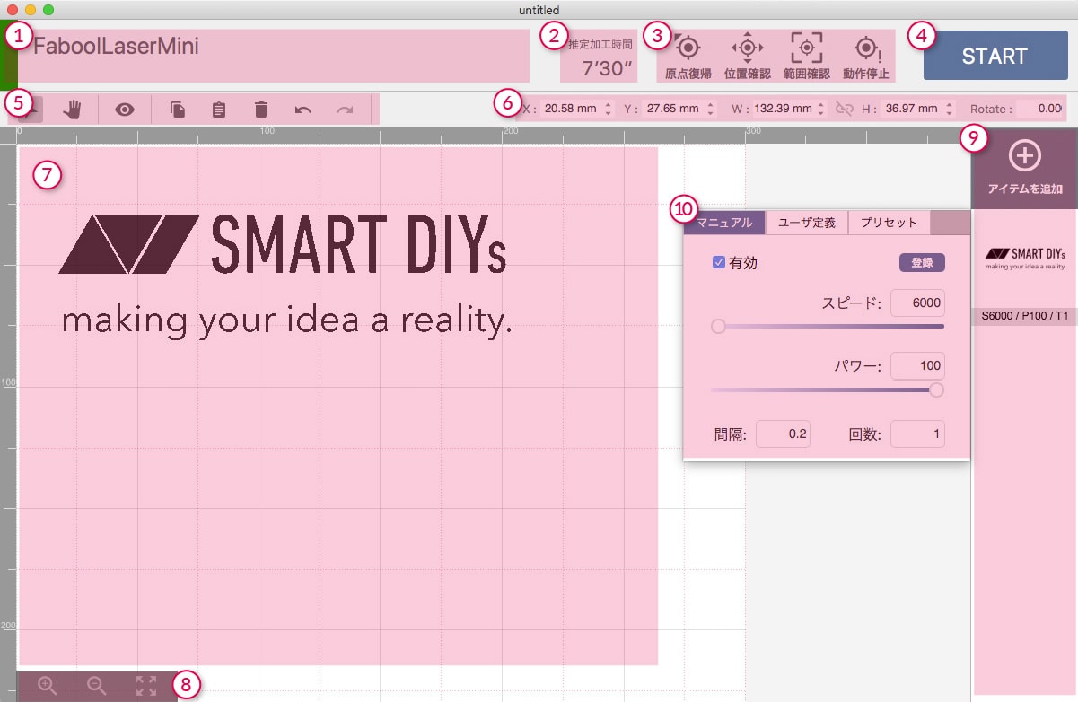Select the hand pan tool
This screenshot has width=1078, height=702.
tap(73, 110)
